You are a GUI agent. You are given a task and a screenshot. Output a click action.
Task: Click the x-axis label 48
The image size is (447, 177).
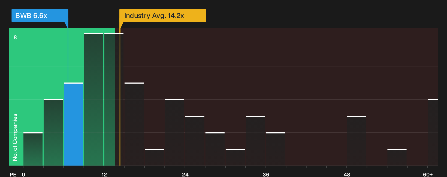pyautogui.click(x=347, y=174)
